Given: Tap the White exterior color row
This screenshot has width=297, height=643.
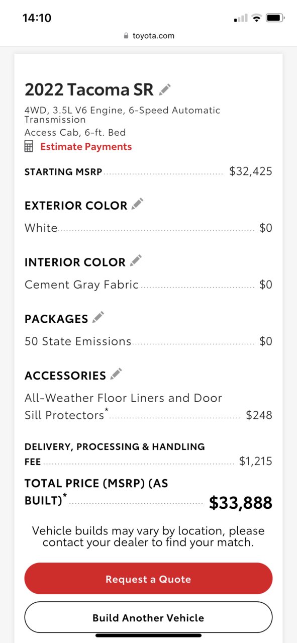Looking at the screenshot, I should click(x=148, y=228).
